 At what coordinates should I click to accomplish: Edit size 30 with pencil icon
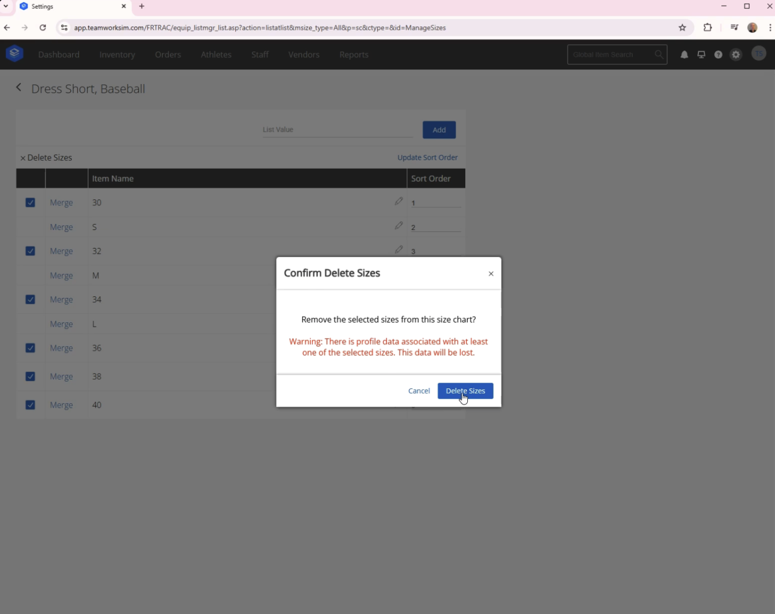[399, 201]
